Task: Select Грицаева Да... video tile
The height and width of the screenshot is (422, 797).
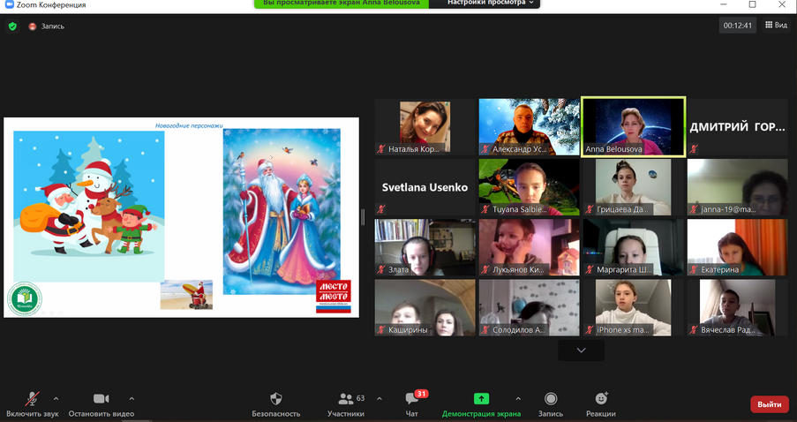Action: 634,187
